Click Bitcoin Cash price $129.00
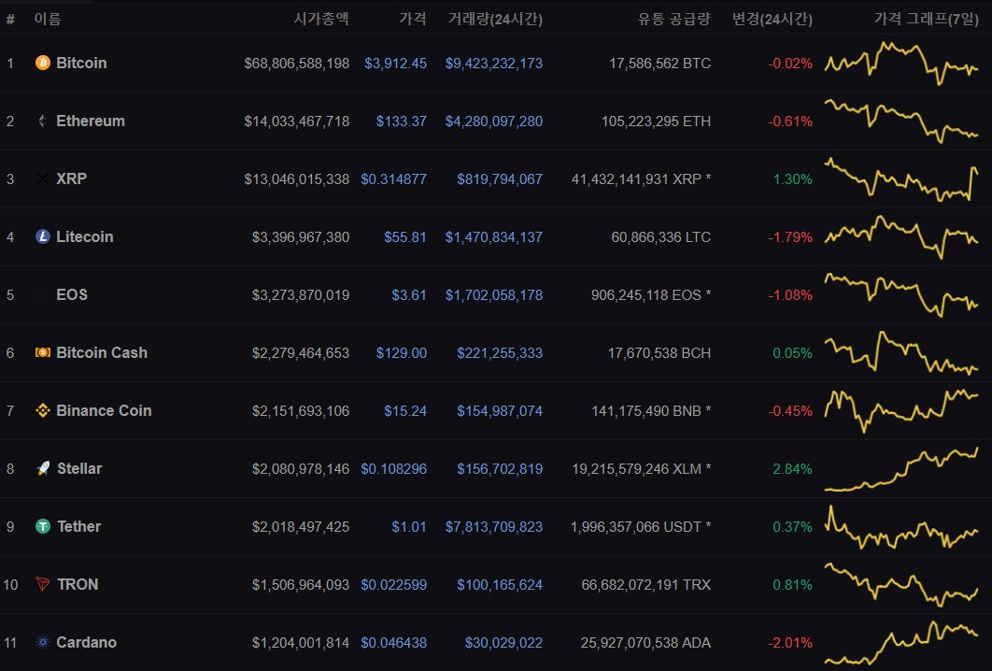Viewport: 992px width, 671px height. tap(401, 352)
